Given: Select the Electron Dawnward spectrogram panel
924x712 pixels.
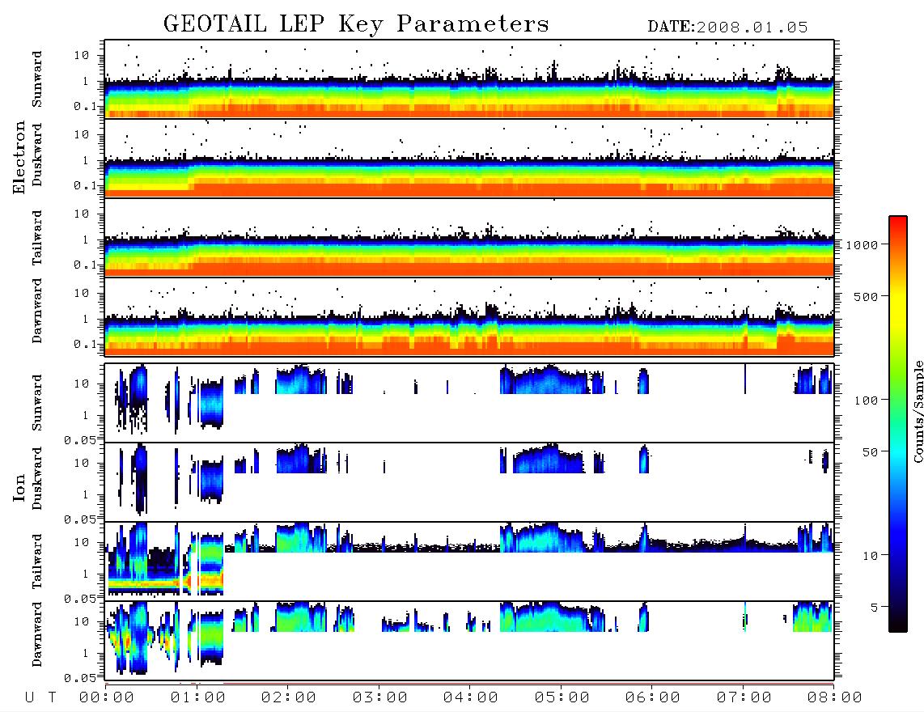Looking at the screenshot, I should click(469, 316).
